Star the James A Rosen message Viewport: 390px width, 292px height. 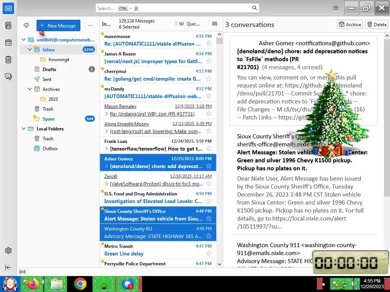[209, 61]
